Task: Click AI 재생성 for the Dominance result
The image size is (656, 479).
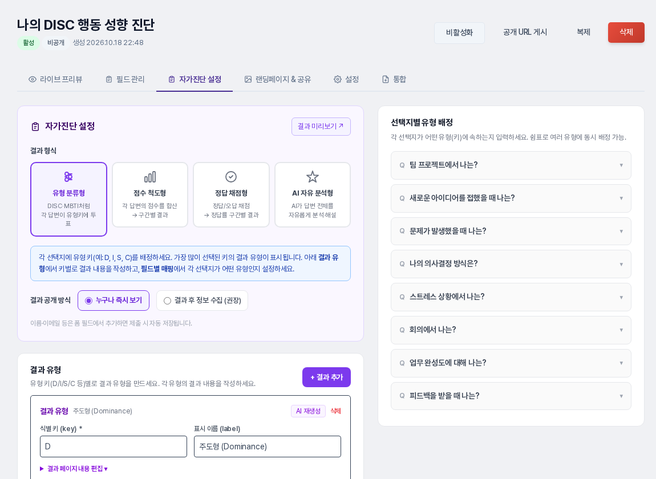Action: click(309, 411)
